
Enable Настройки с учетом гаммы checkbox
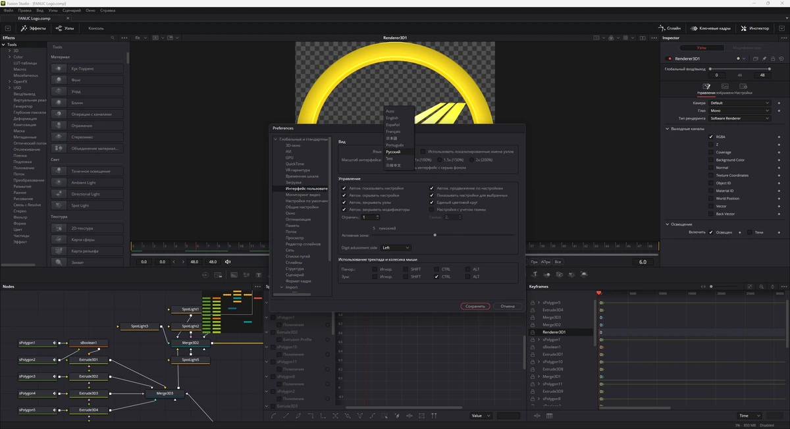(432, 209)
